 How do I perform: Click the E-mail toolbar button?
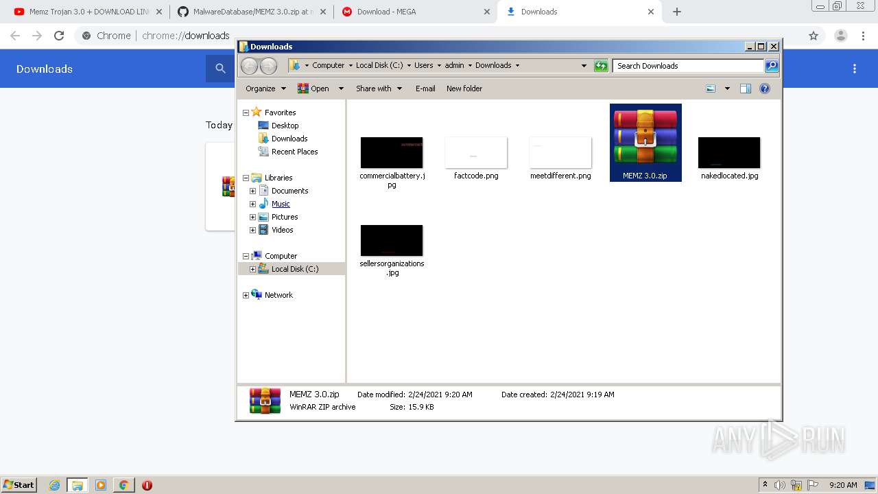(425, 89)
